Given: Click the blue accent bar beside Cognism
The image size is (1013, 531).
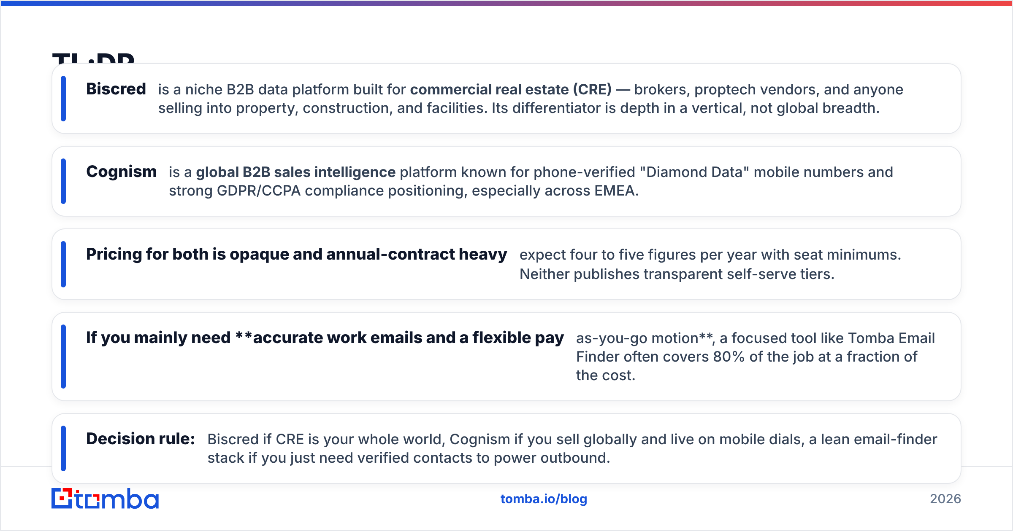Looking at the screenshot, I should [x=63, y=181].
